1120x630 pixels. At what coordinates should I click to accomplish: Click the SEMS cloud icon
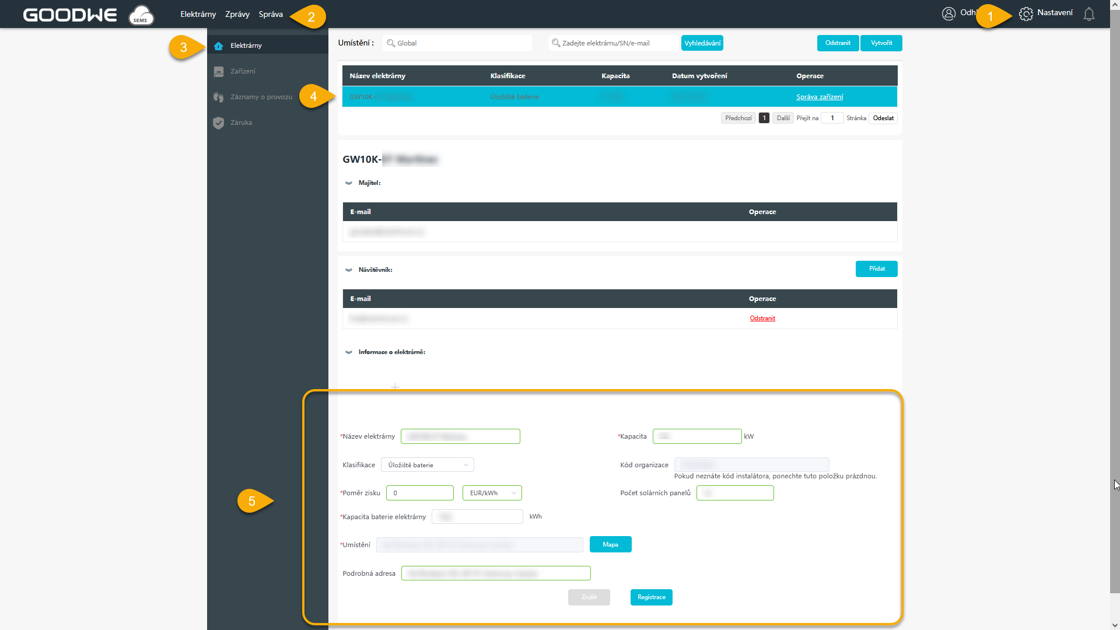tap(141, 15)
